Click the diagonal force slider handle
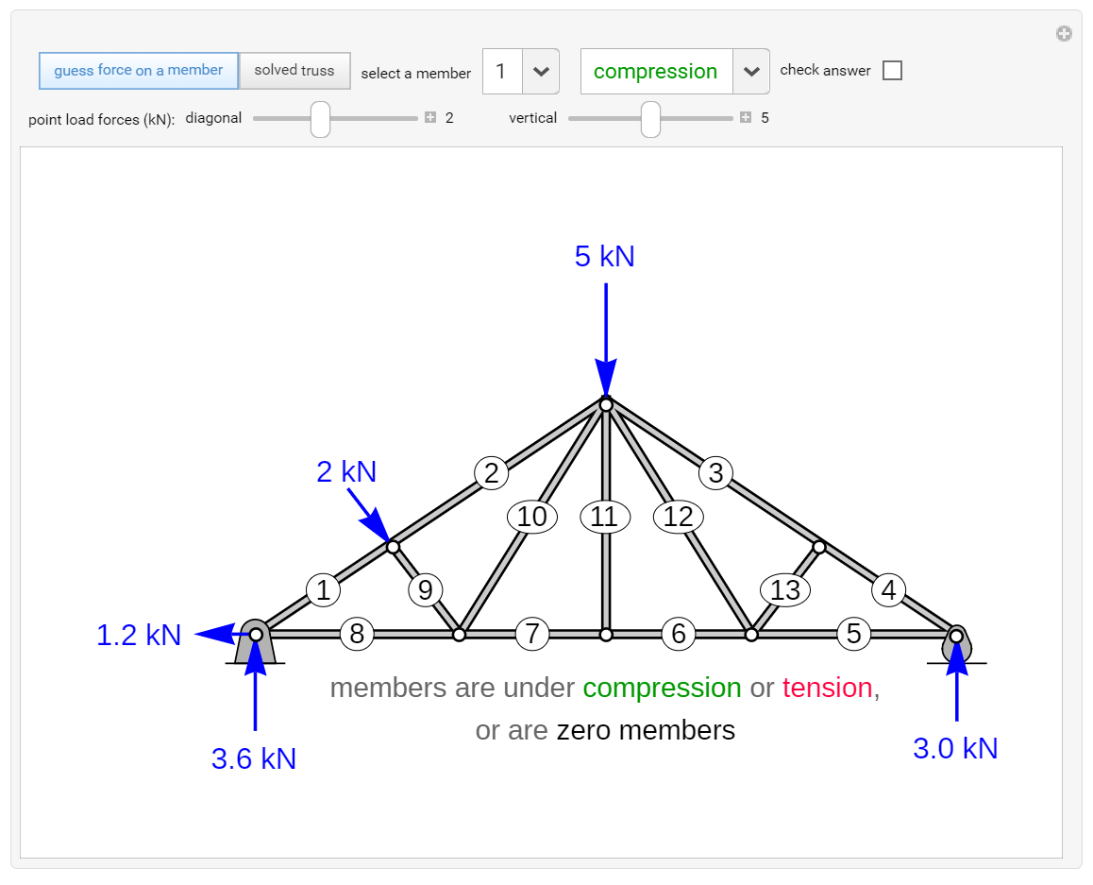 pyautogui.click(x=320, y=119)
